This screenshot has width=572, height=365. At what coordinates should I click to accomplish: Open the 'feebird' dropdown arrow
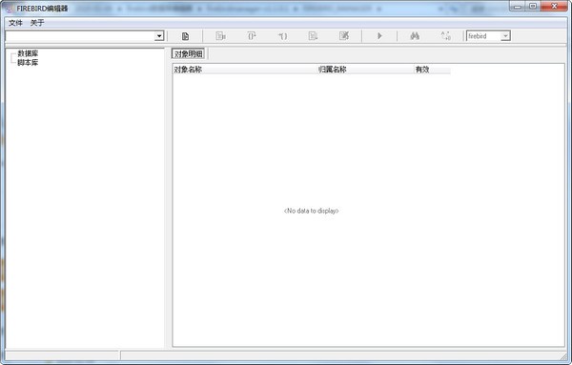point(505,36)
